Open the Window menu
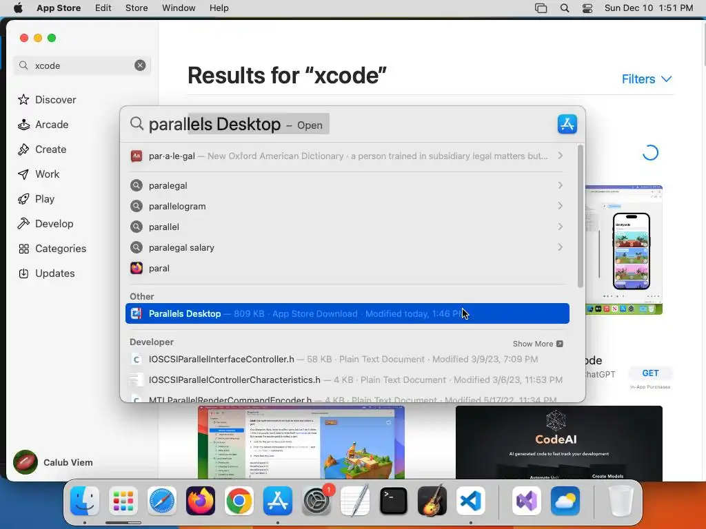The width and height of the screenshot is (706, 529). pyautogui.click(x=179, y=8)
